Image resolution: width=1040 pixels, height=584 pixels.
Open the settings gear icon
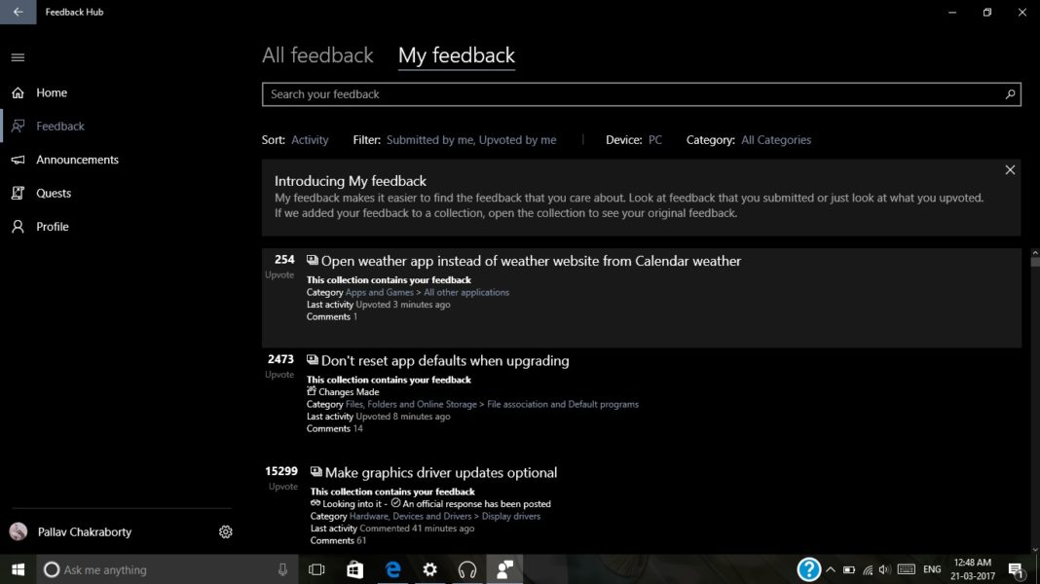(x=226, y=531)
